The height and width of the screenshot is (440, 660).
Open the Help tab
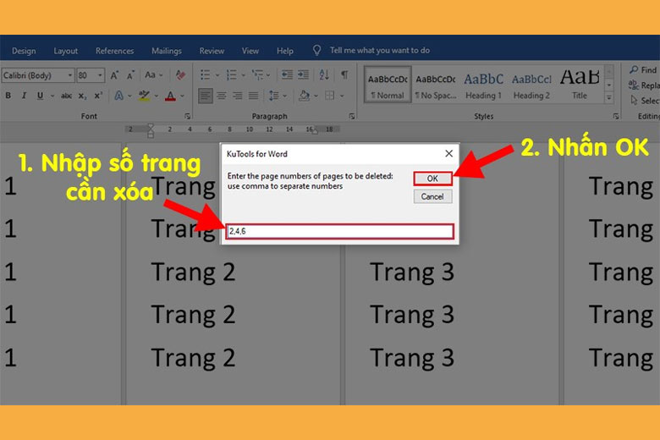click(285, 51)
